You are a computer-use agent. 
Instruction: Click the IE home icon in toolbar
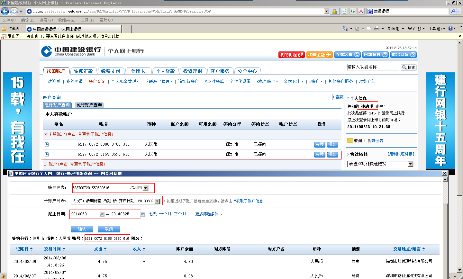point(345,29)
